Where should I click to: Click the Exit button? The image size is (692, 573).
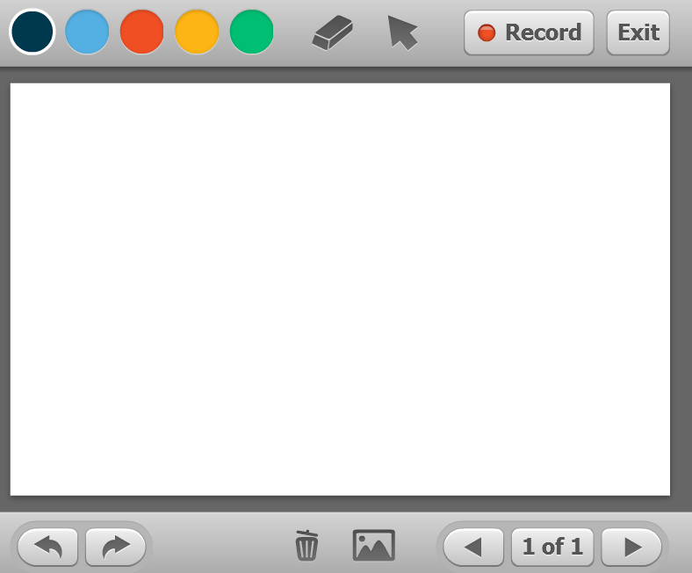tap(638, 32)
